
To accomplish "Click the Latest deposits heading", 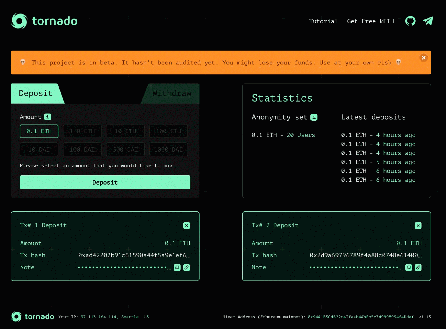I will [x=373, y=117].
